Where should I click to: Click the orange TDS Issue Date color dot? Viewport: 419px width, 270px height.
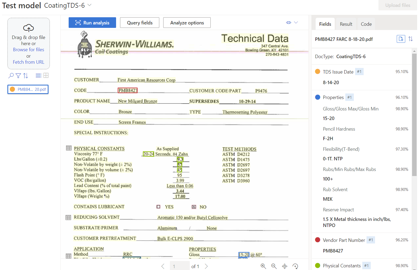pos(317,71)
